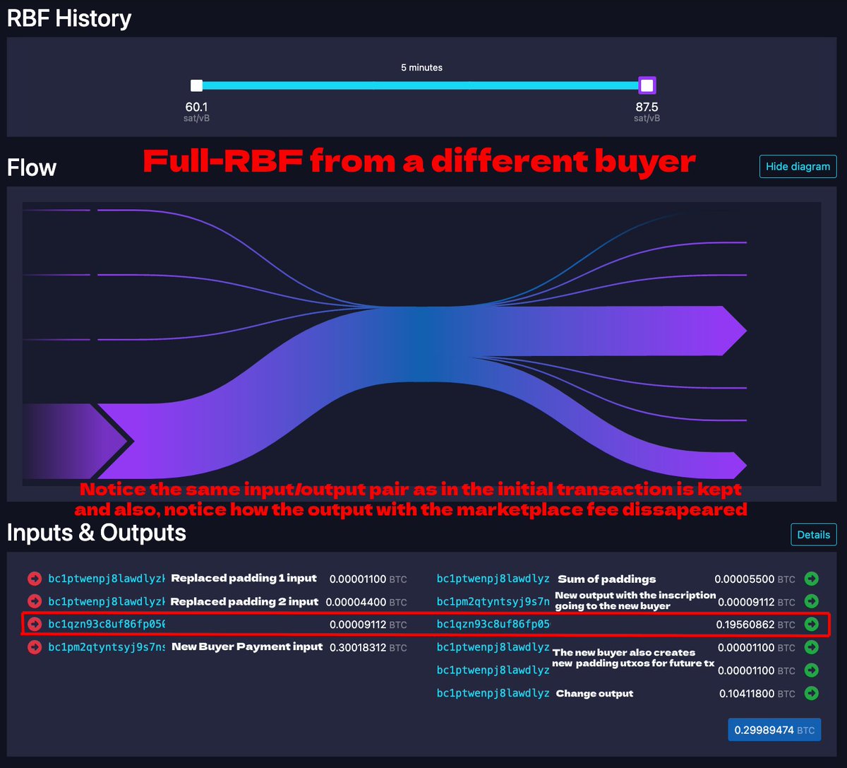
Task: Click the 0.10411800 BTC output amount
Action: (757, 693)
